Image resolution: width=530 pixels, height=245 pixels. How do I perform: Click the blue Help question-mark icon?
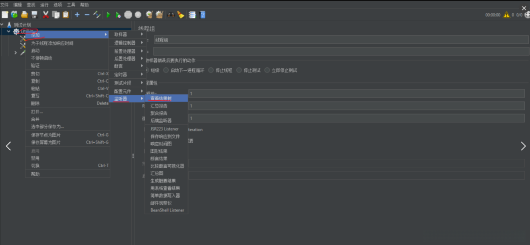click(202, 15)
